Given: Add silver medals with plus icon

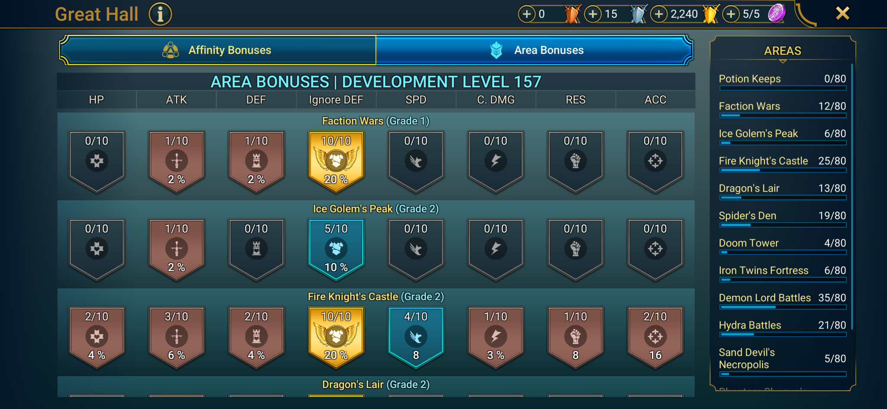Looking at the screenshot, I should pyautogui.click(x=593, y=14).
